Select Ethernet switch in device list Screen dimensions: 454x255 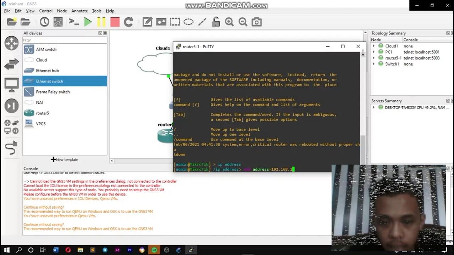tap(65, 81)
